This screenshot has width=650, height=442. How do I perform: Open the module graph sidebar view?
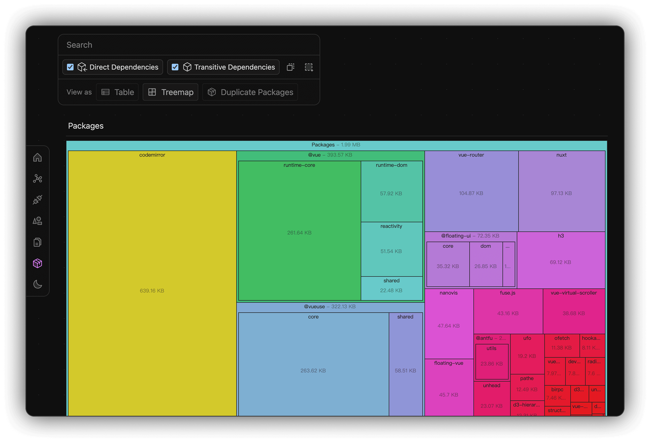[x=37, y=179]
